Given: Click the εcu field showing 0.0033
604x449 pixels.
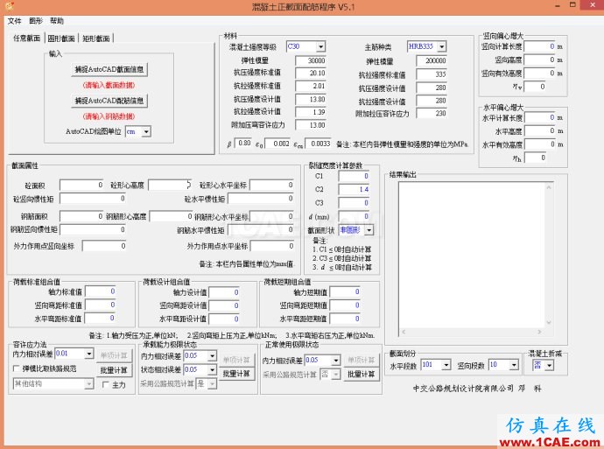Looking at the screenshot, I should (319, 144).
